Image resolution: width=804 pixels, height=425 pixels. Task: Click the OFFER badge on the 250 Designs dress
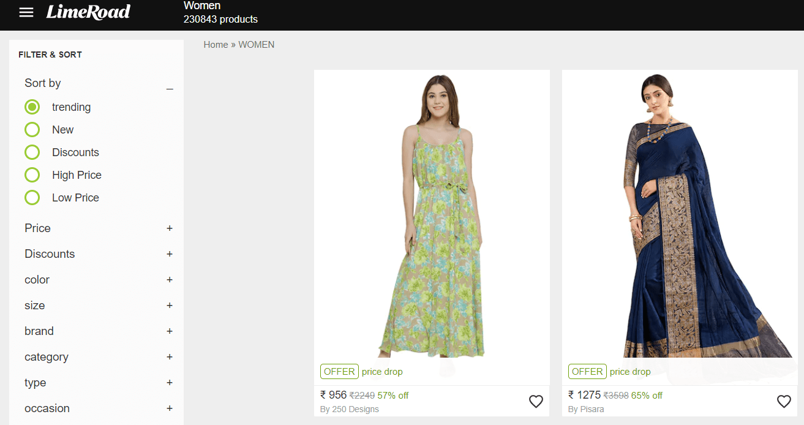tap(339, 372)
